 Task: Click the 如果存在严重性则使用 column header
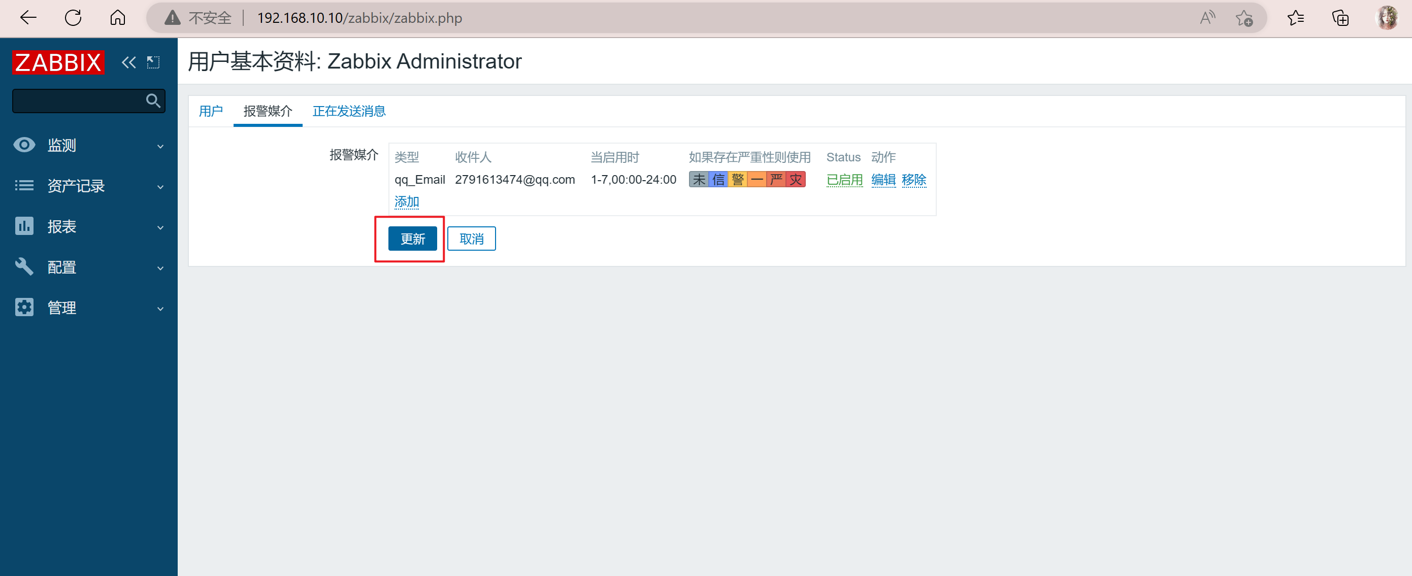(x=749, y=157)
